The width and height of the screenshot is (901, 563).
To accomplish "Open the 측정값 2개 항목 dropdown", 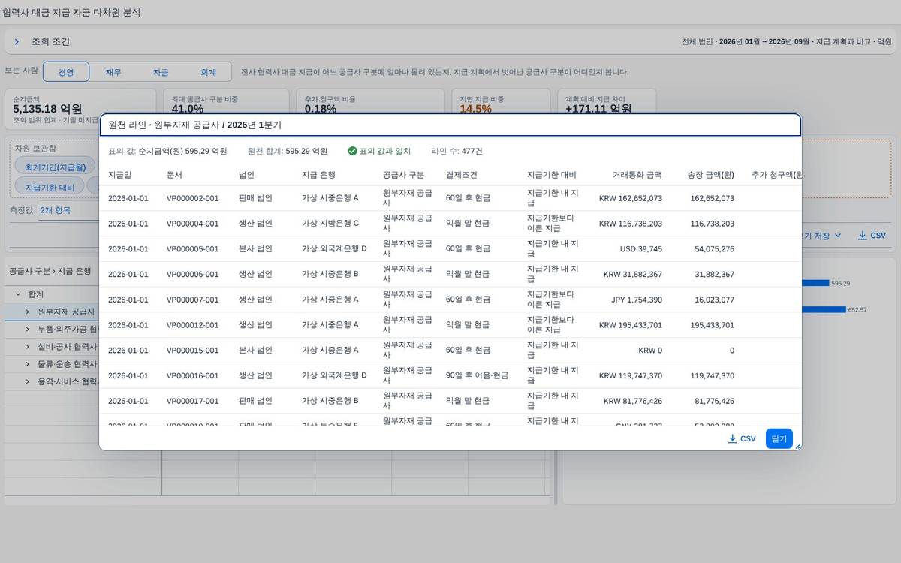I will 68,210.
